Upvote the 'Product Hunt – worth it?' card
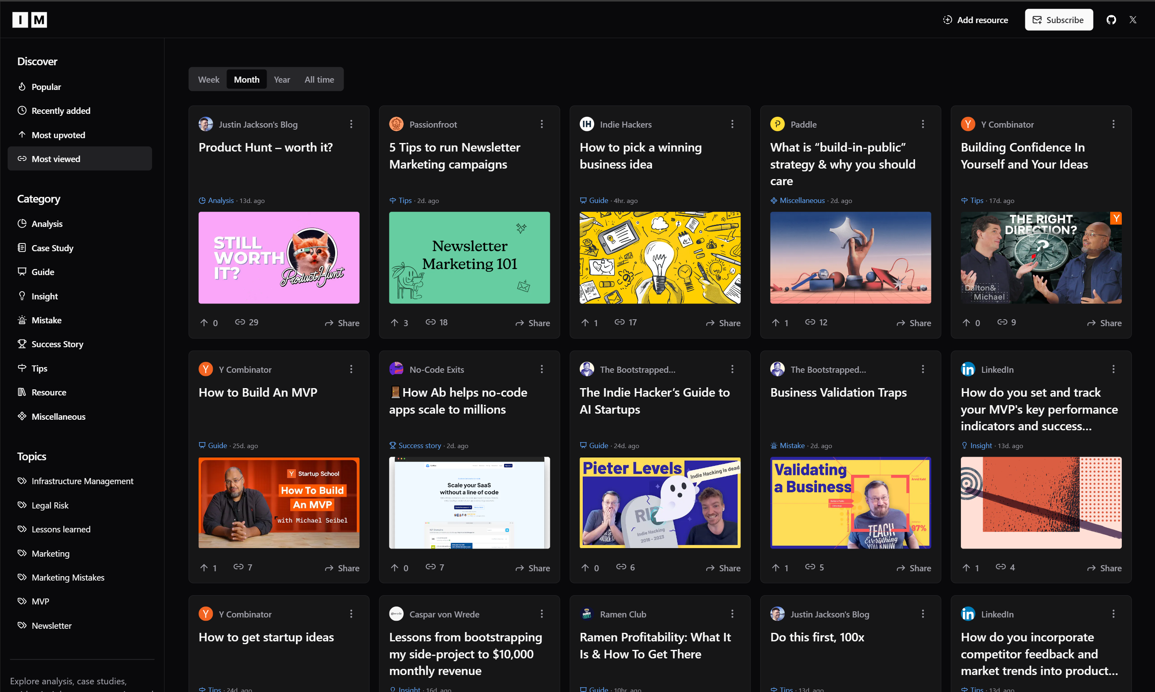 [x=209, y=323]
